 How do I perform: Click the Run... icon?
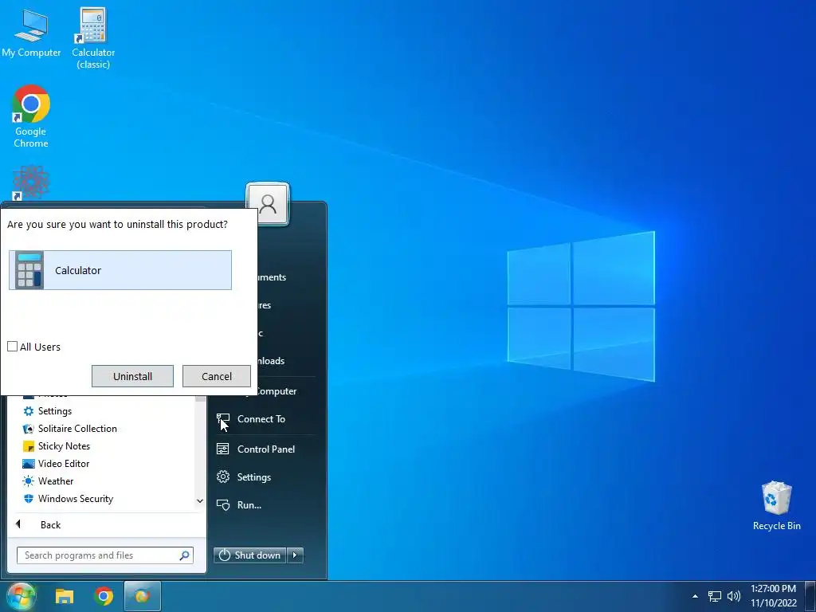coord(223,504)
